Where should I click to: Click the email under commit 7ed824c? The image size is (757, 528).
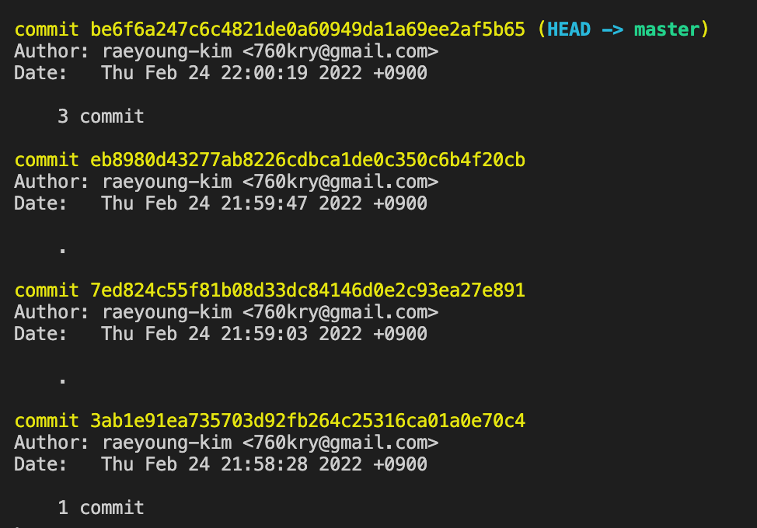coord(340,312)
